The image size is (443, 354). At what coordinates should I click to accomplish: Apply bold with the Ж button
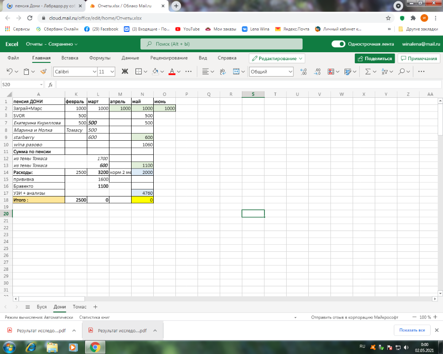point(124,71)
